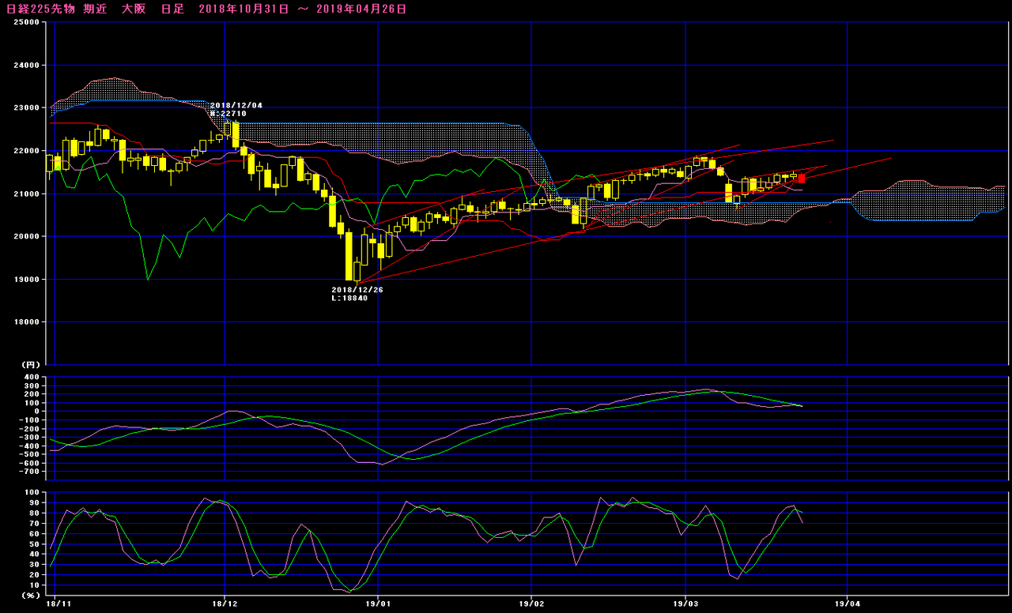Click the chart title '日経225先物'
The height and width of the screenshot is (613, 1012).
41,9
